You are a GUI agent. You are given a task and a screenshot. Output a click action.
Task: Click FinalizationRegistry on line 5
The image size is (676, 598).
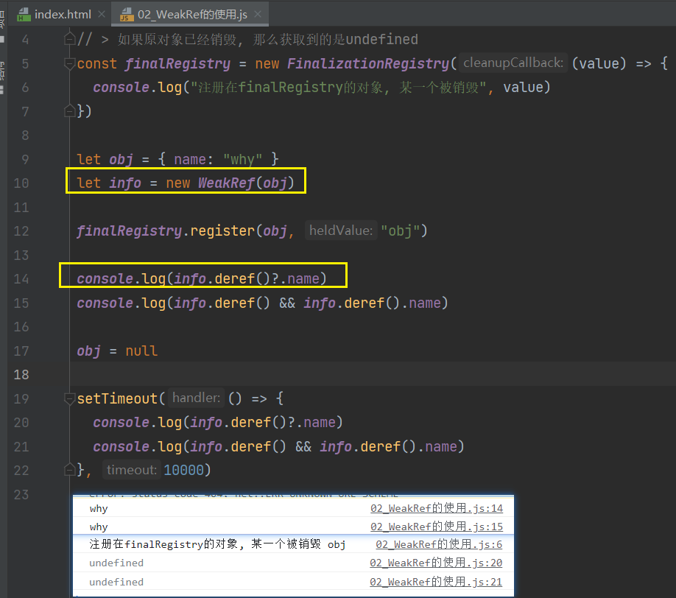pyautogui.click(x=368, y=64)
